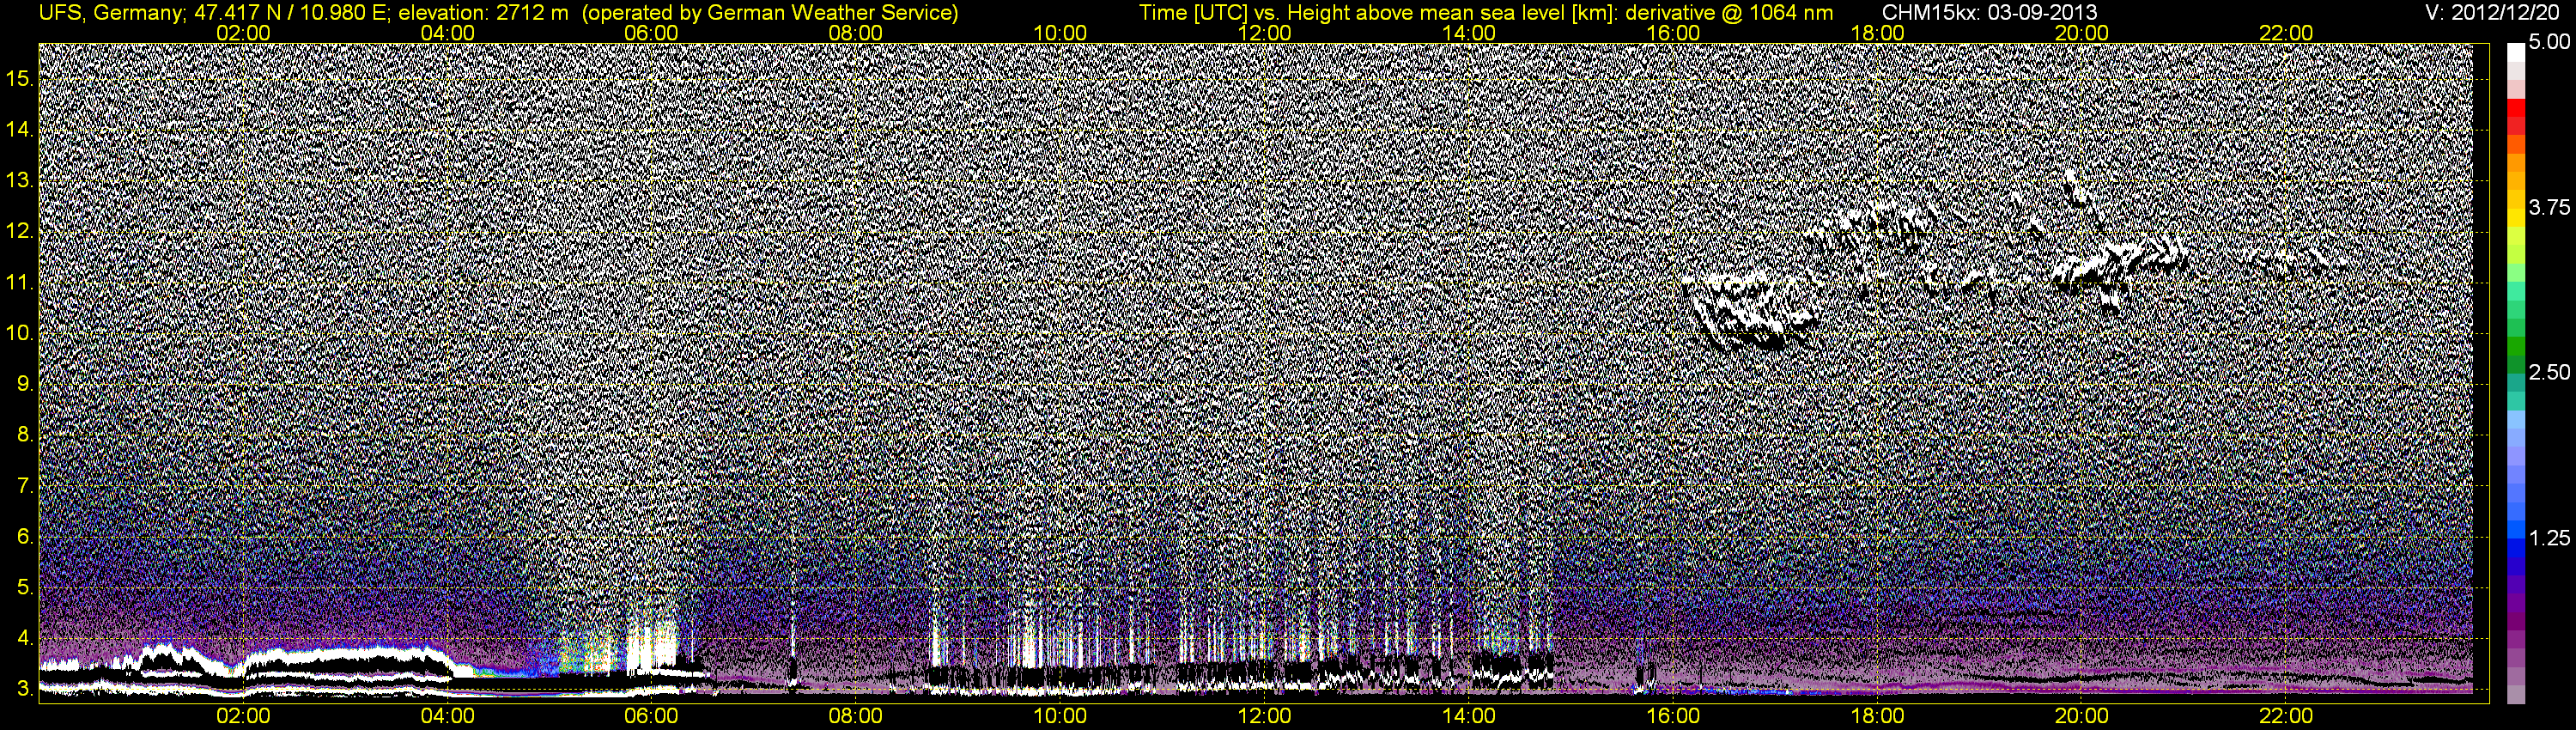
Task: Click the version text "V: 2012/12/20"
Action: point(2493,12)
